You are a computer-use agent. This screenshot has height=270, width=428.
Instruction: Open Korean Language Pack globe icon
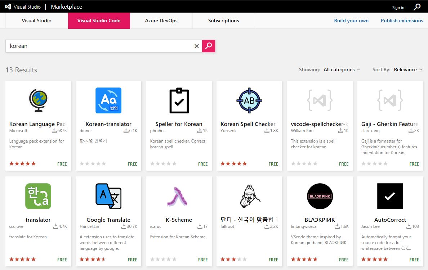(38, 100)
